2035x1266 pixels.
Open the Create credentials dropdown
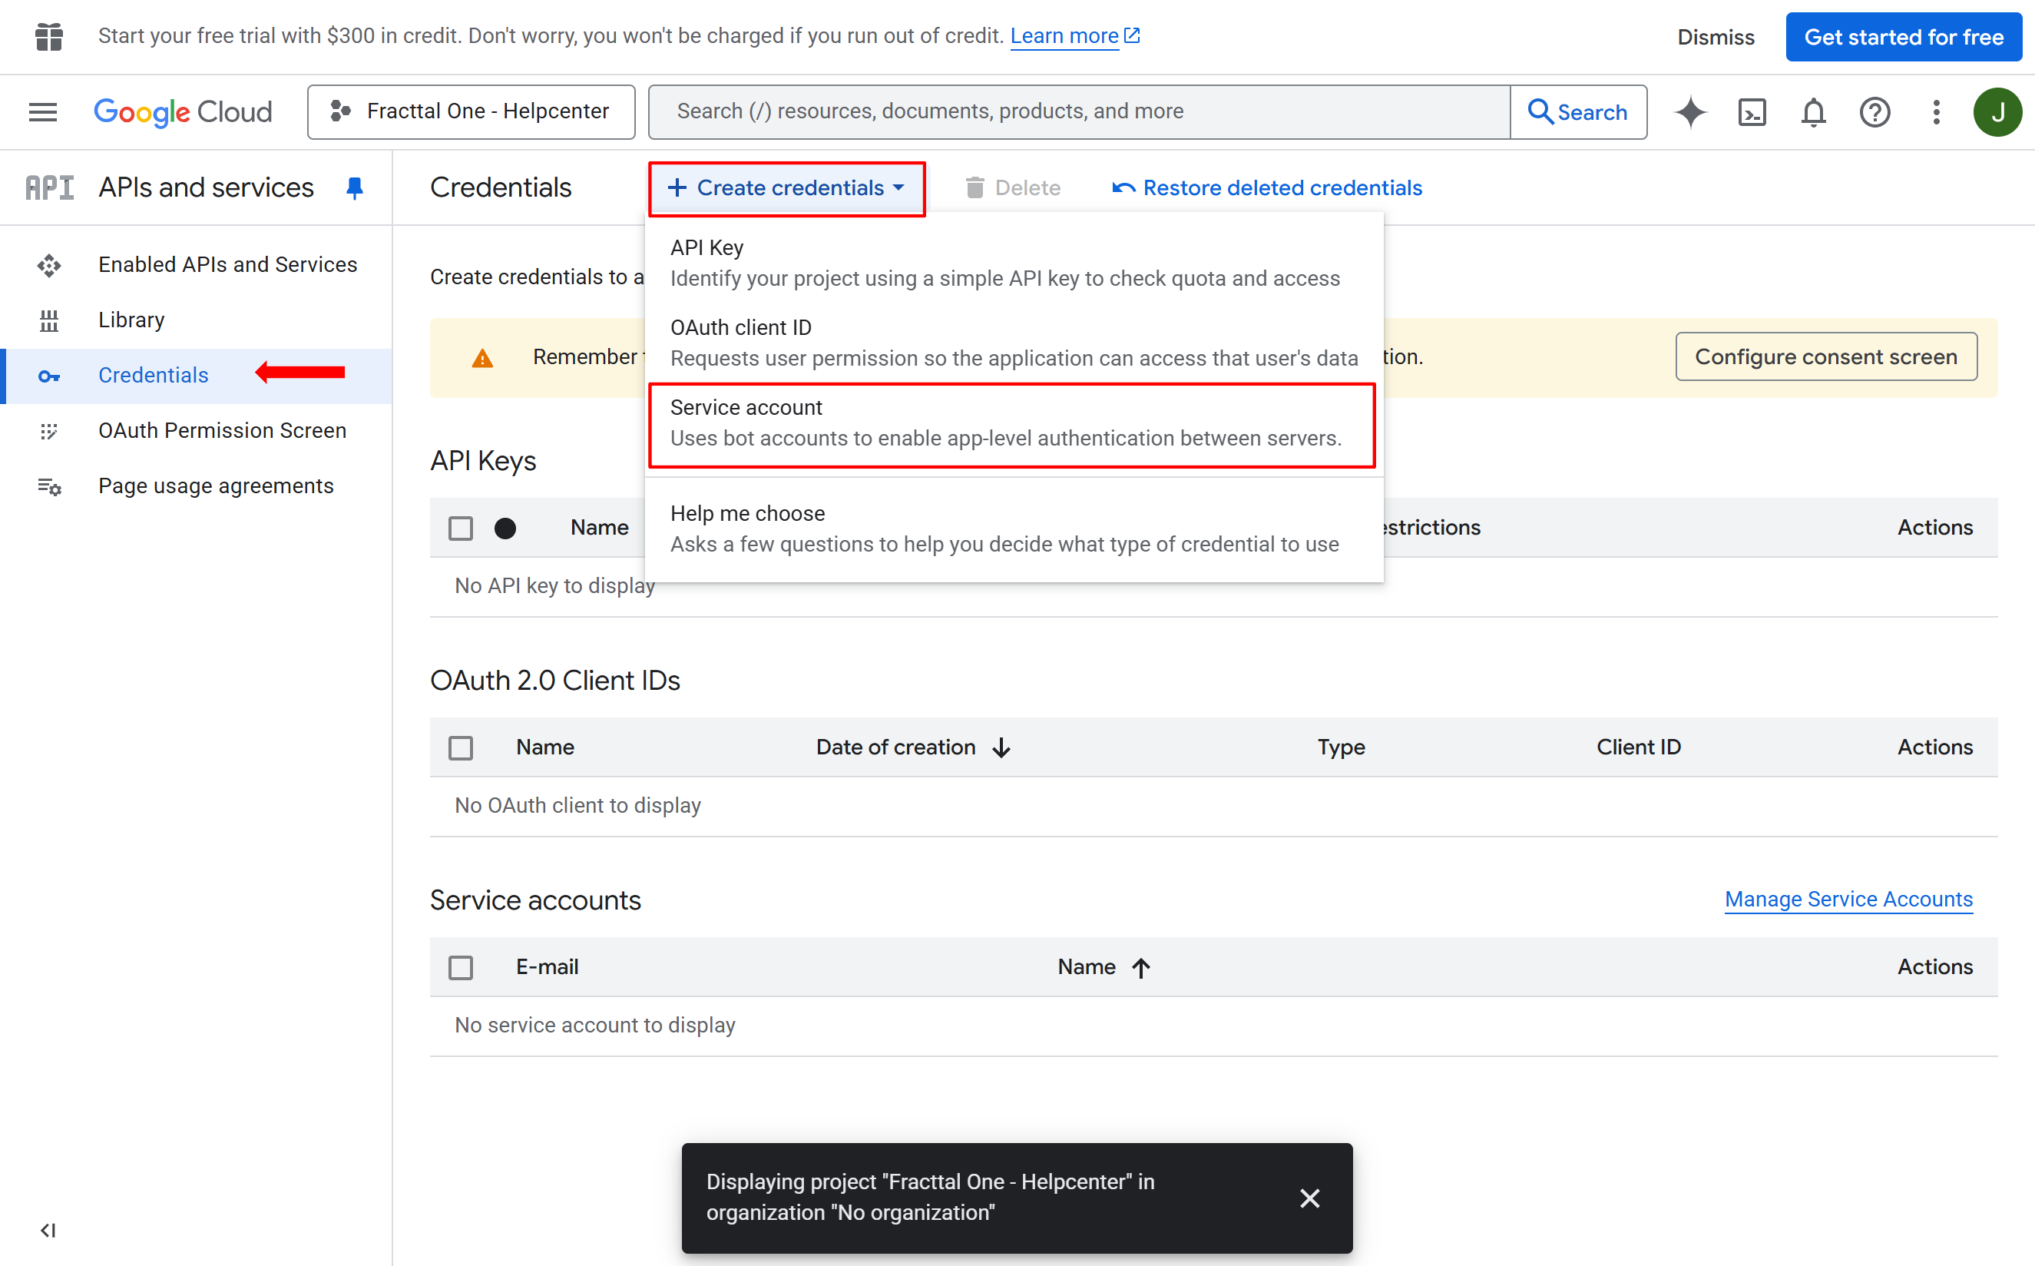coord(785,187)
